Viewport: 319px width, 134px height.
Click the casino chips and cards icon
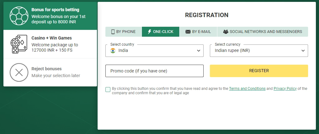(x=19, y=44)
